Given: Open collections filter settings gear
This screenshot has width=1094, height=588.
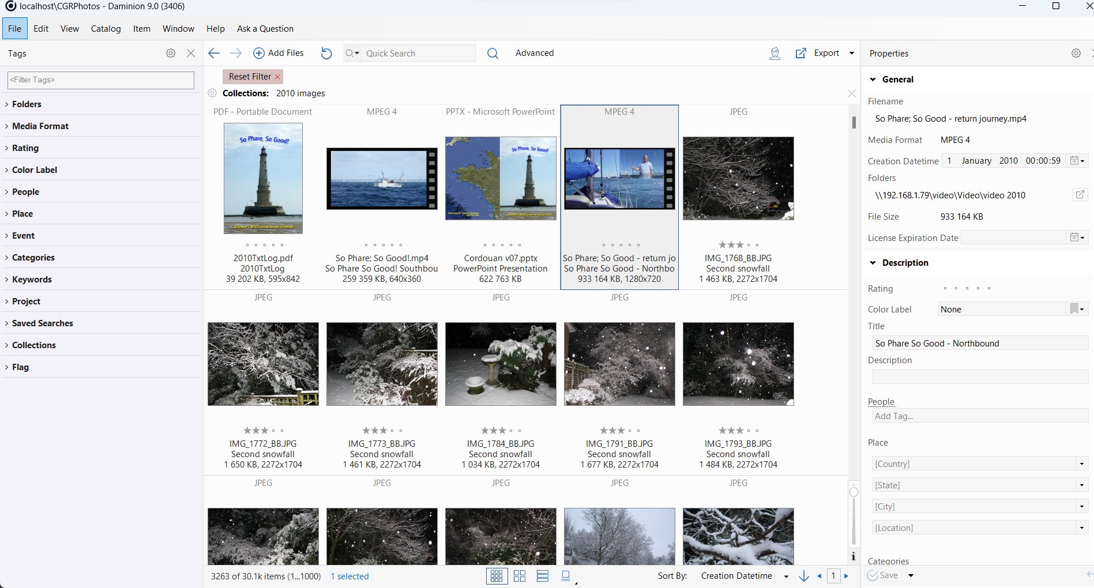Looking at the screenshot, I should 212,93.
